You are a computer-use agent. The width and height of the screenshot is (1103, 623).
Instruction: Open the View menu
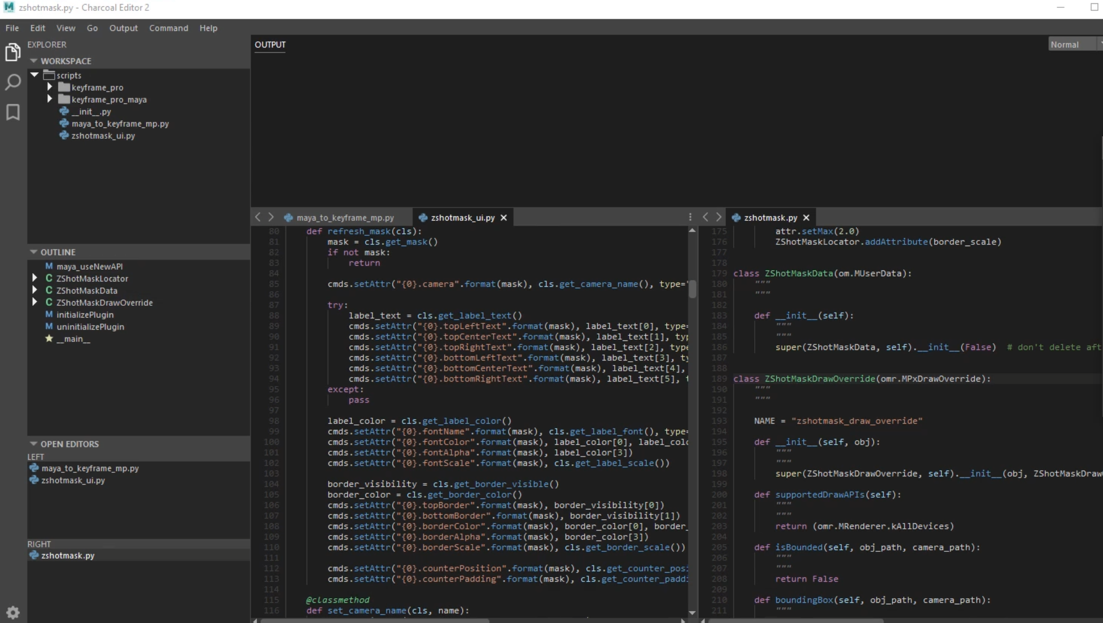pos(65,28)
